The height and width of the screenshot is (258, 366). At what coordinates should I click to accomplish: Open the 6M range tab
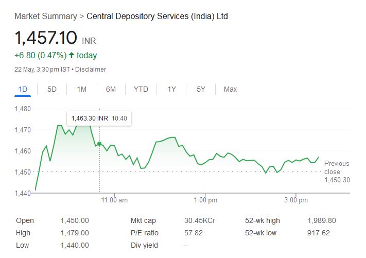click(111, 89)
